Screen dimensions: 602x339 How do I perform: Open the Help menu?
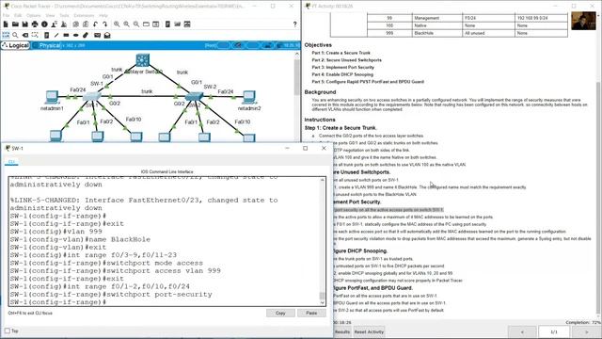point(103,15)
